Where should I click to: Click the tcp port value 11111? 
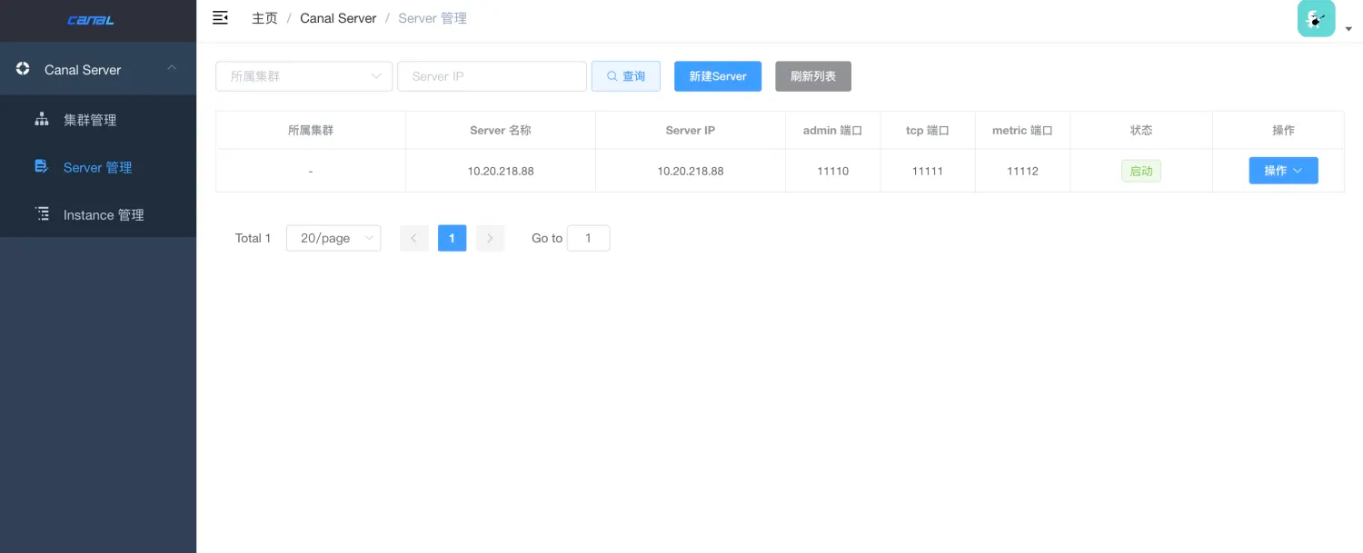point(928,171)
